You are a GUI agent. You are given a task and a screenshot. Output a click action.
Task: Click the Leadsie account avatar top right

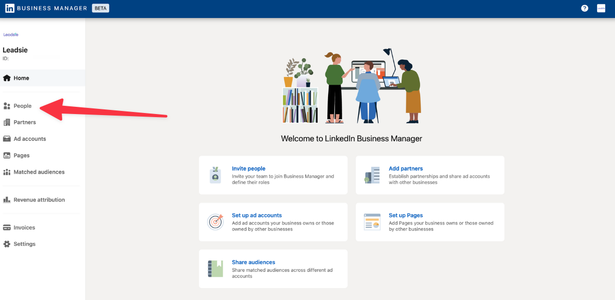pyautogui.click(x=601, y=8)
